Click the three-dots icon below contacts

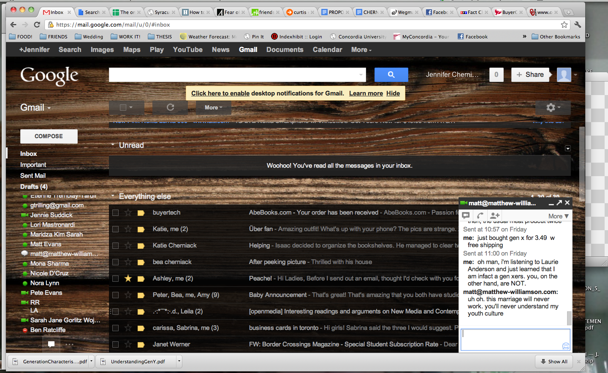click(x=70, y=344)
